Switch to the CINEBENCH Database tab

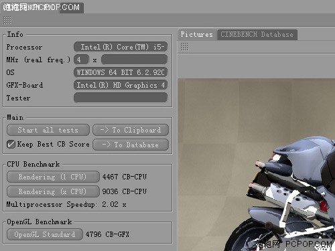pos(257,35)
